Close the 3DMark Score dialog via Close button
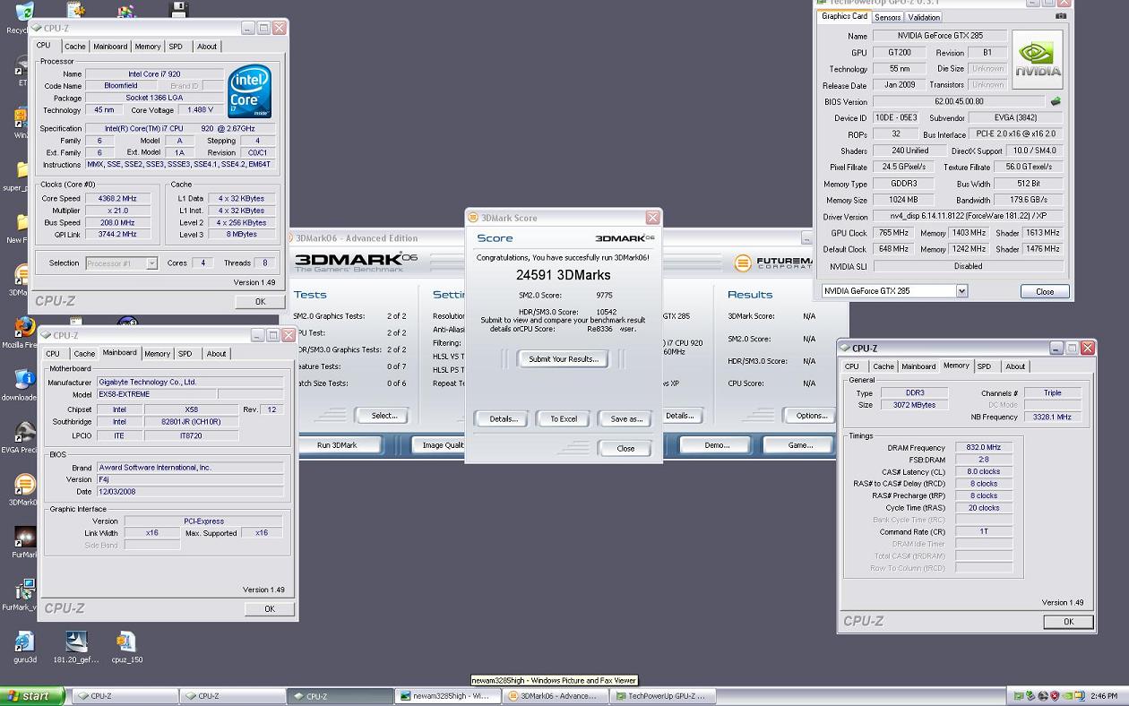Image resolution: width=1129 pixels, height=706 pixels. pyautogui.click(x=625, y=449)
